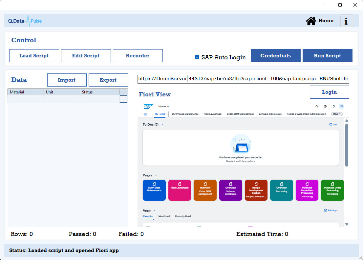Open the teal Overview Purchasing tile

282,190
